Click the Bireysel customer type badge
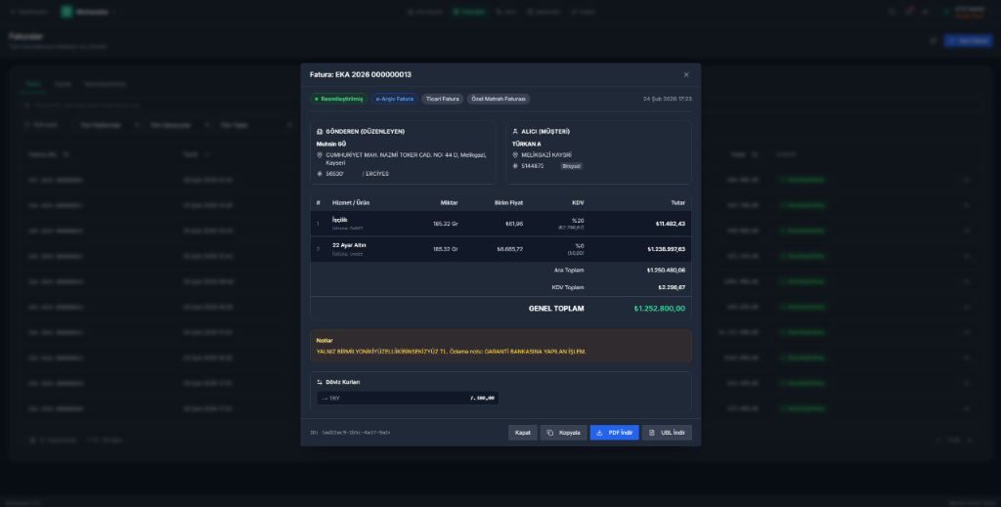Screen dimensions: 1001x507 [x=571, y=166]
